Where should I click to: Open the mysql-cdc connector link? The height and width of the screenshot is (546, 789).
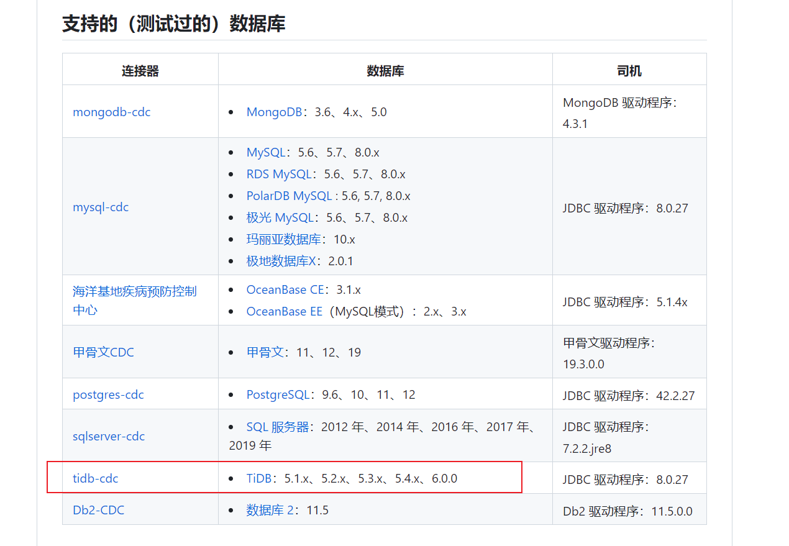tap(101, 207)
